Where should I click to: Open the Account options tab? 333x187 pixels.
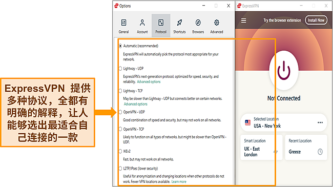142,26
